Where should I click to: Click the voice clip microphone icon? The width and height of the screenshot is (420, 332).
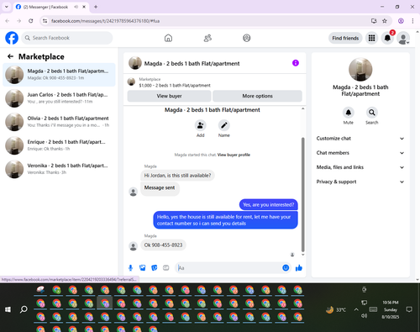tap(130, 268)
